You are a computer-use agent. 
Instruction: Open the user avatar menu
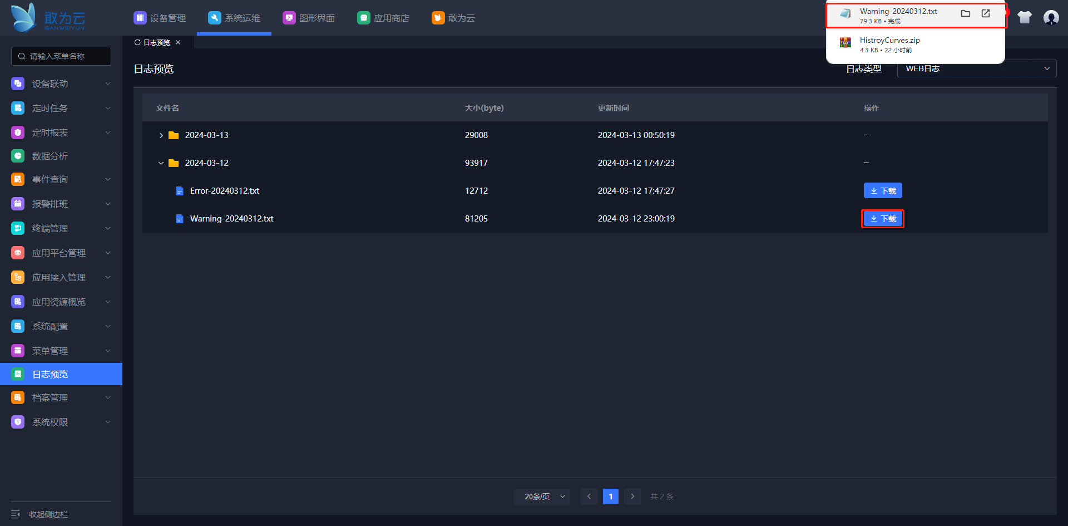pos(1051,18)
